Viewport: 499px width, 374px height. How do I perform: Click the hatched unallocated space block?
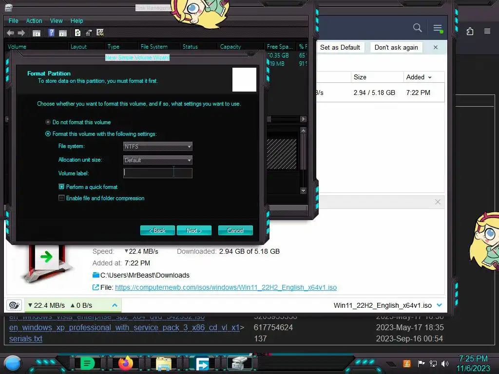[x=282, y=154]
